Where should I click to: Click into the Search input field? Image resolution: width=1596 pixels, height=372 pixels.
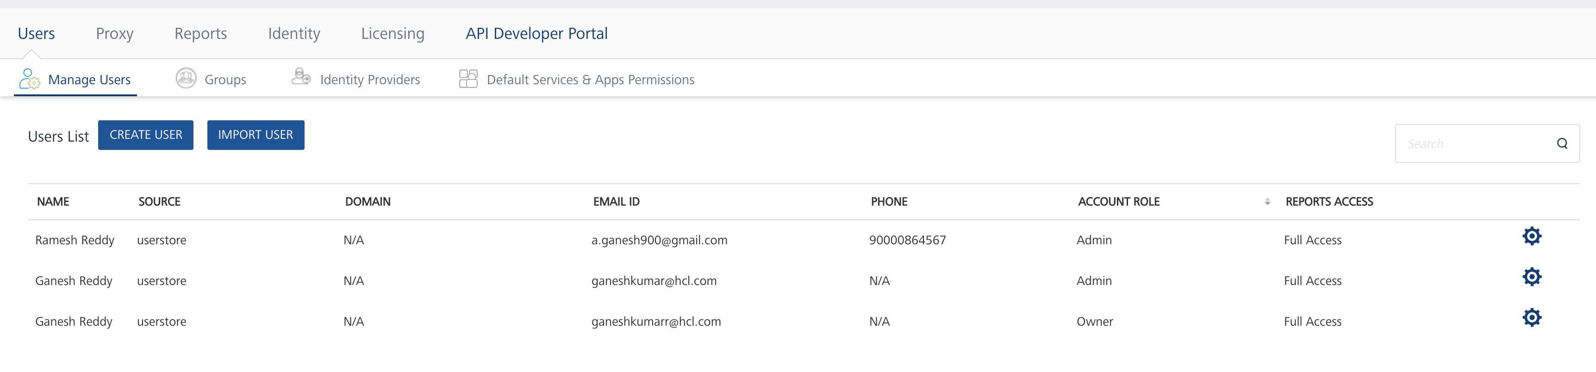pos(1475,143)
